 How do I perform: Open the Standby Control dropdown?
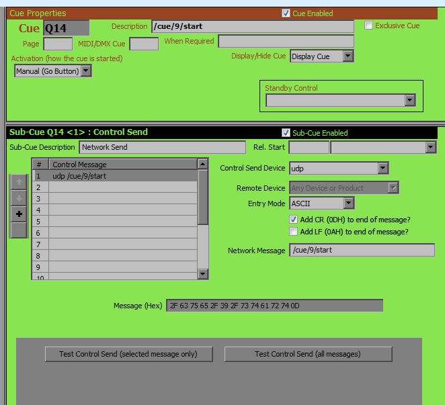(409, 100)
